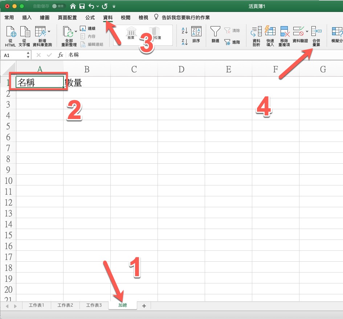
Task: Undo the last action
Action: 91,6
